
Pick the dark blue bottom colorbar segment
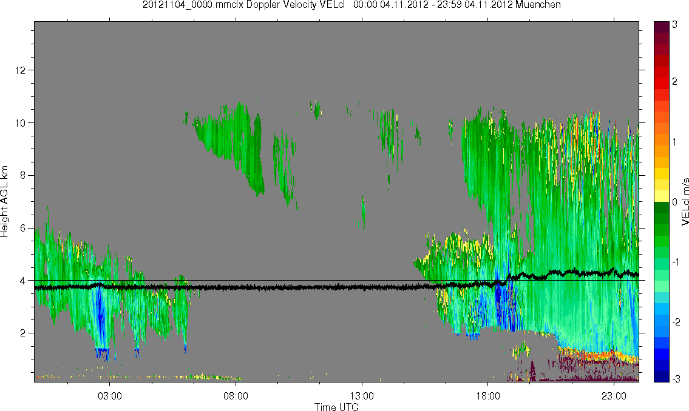pos(661,376)
